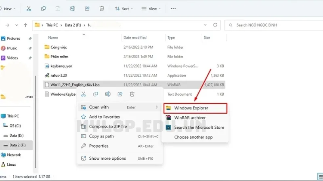Click the Paste icon in the top toolbar
Screen dimensions: 323x181
(x=58, y=8)
